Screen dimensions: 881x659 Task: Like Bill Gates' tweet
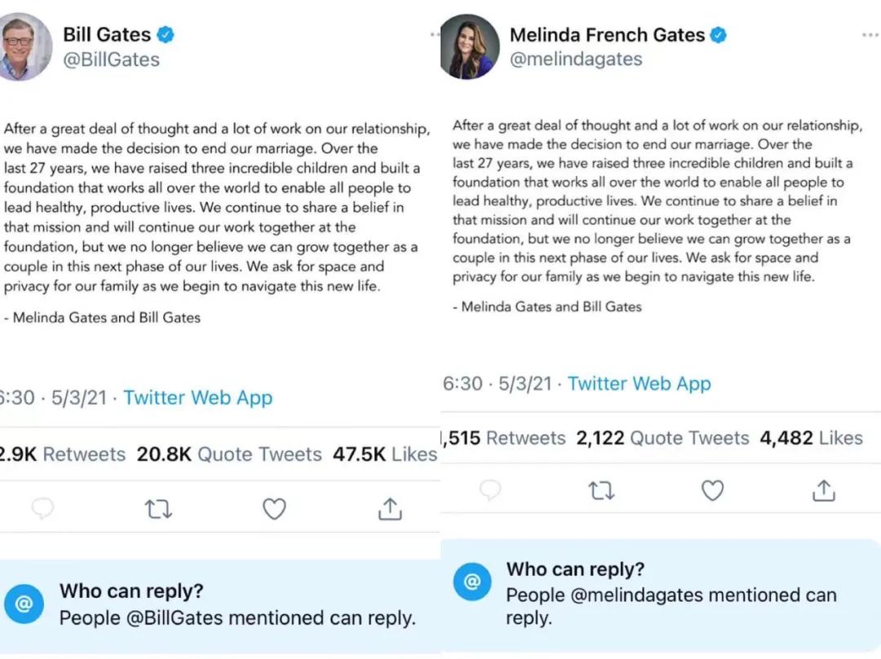pos(274,509)
